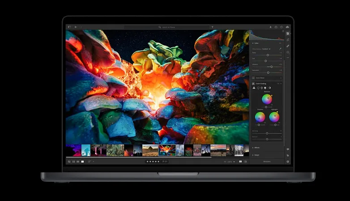Open the White Balance Custom dropdown

click(x=267, y=49)
